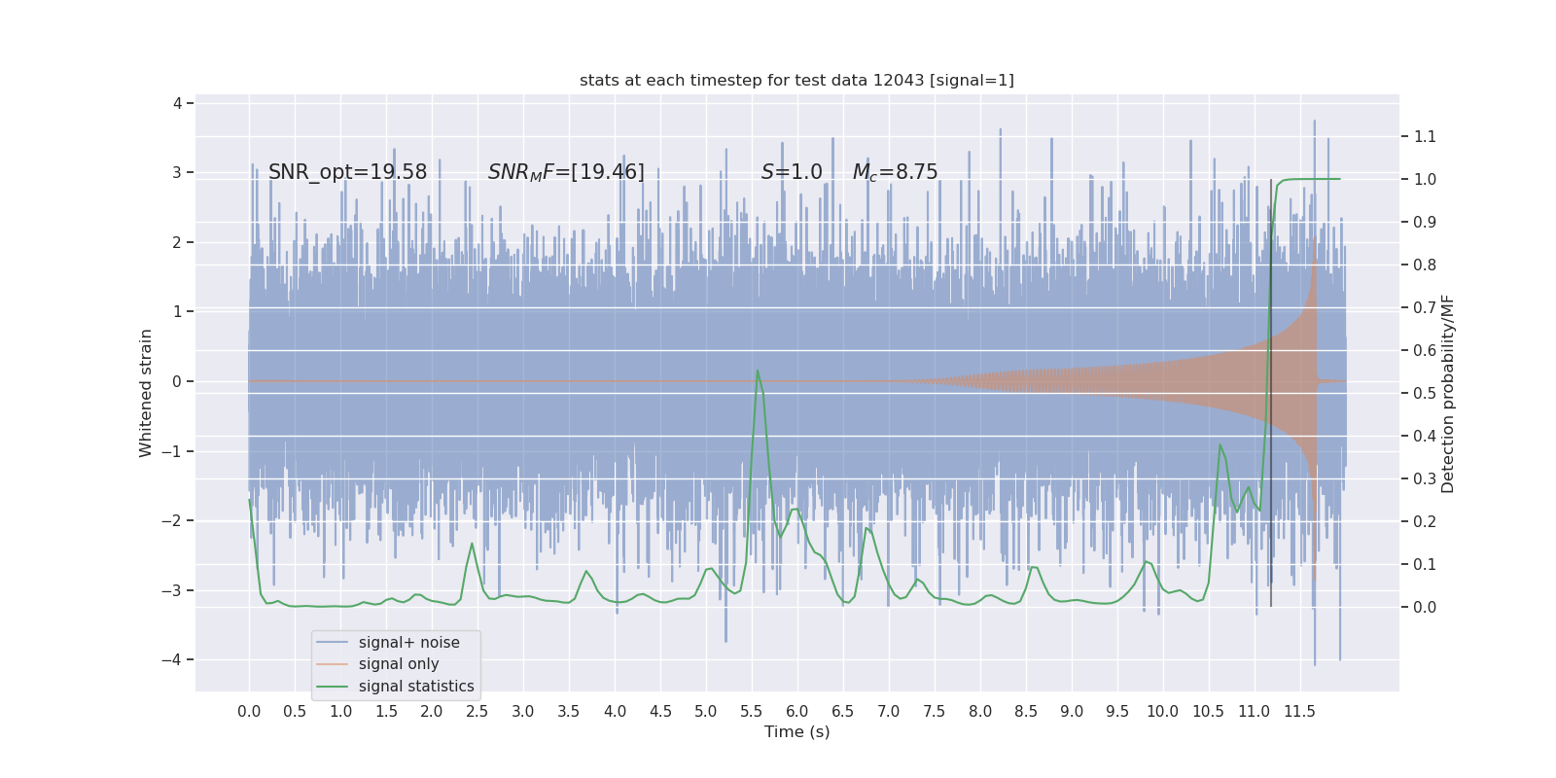Select the 0.1 tick on the detection probability axis
Screen dimensions: 1556x778
(1425, 564)
